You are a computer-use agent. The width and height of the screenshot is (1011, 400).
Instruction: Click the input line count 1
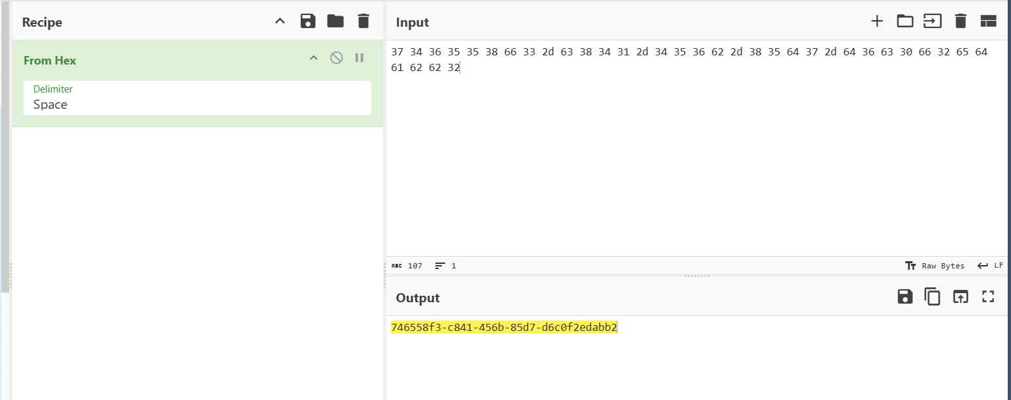coord(446,266)
